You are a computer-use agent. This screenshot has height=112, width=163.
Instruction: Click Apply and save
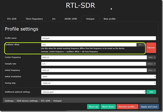pos(149,107)
